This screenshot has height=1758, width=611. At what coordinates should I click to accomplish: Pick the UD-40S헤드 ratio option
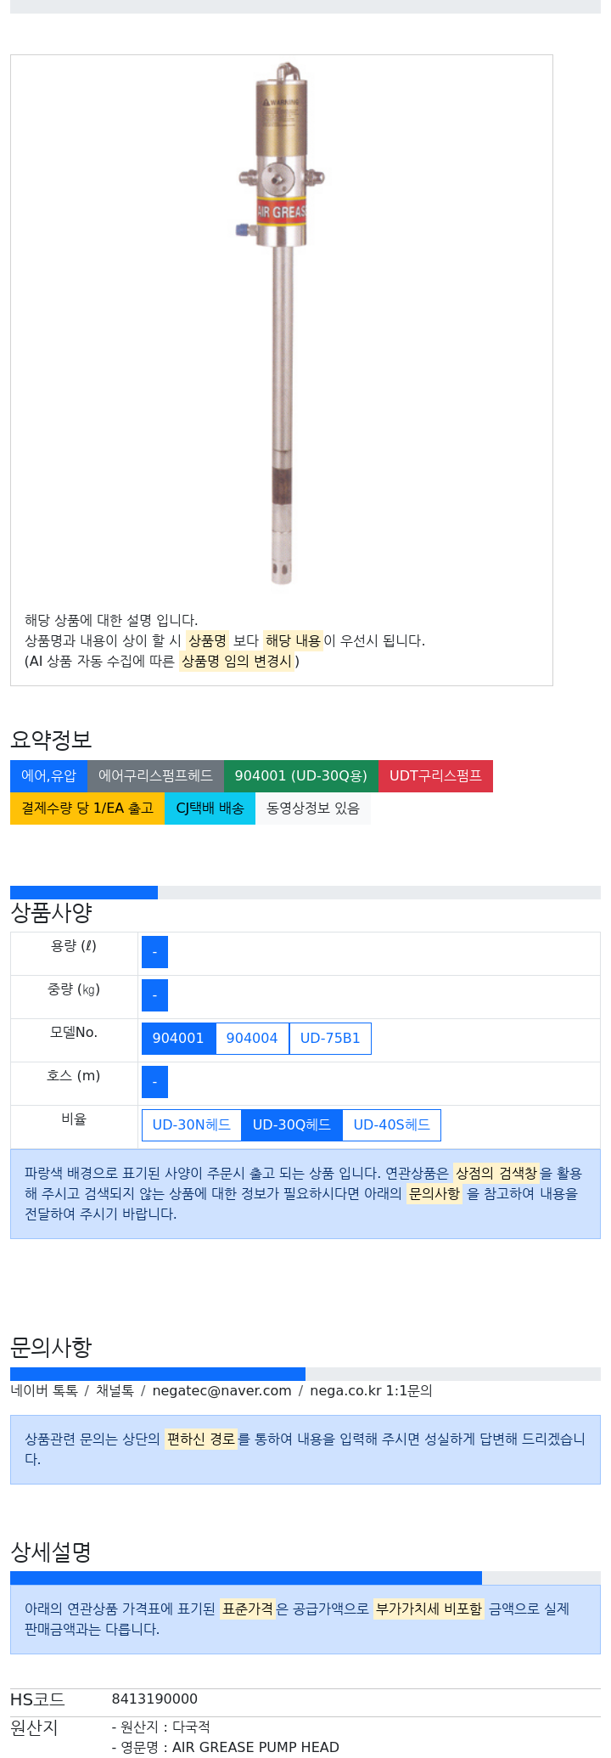click(391, 1125)
